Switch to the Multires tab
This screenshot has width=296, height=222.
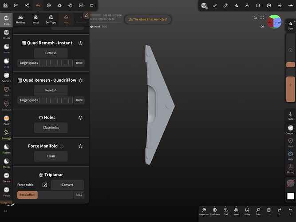[x=20, y=19]
